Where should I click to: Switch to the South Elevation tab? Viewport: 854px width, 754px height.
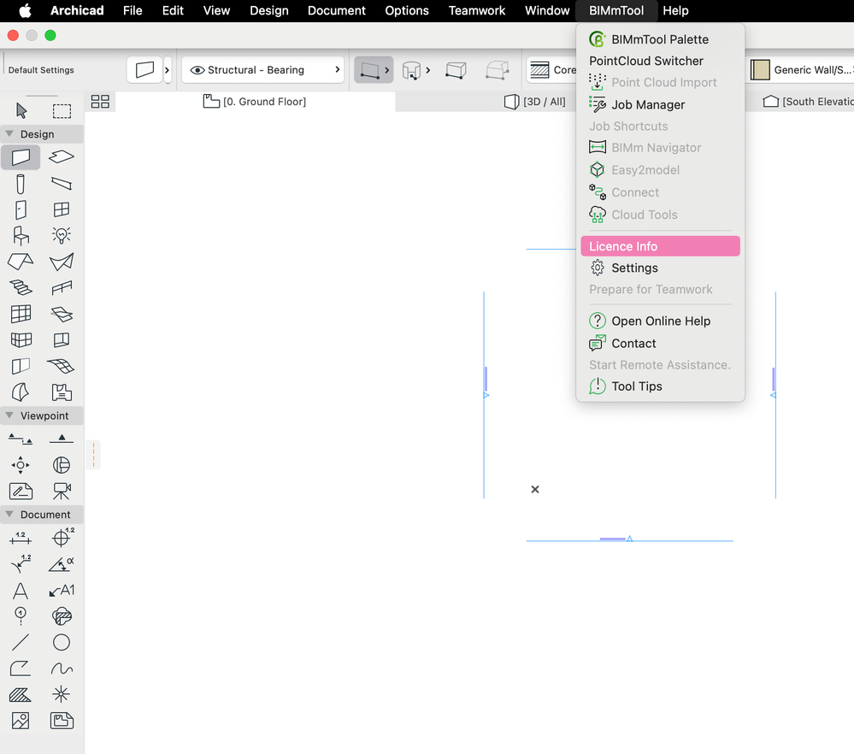tap(808, 102)
